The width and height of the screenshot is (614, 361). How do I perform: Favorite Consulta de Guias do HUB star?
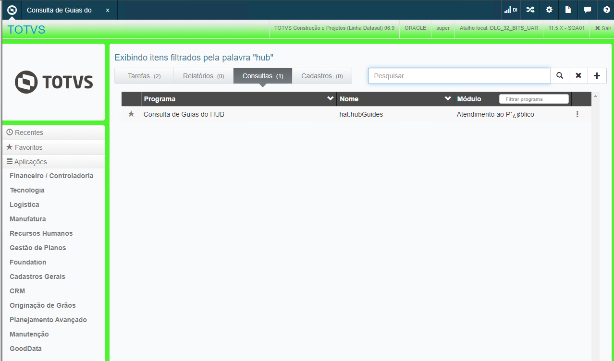pyautogui.click(x=131, y=114)
